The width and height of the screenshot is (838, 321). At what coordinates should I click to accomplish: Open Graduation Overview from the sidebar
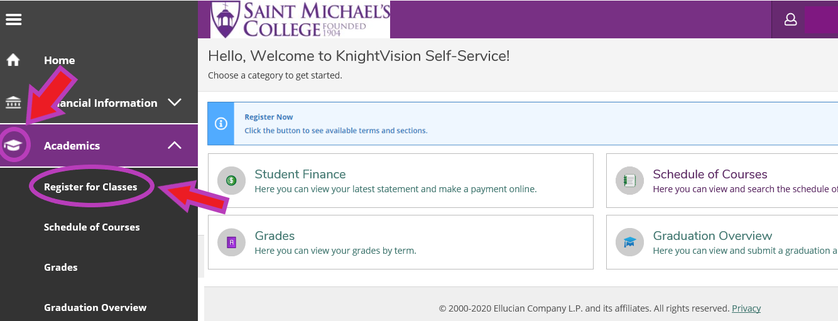click(x=95, y=307)
